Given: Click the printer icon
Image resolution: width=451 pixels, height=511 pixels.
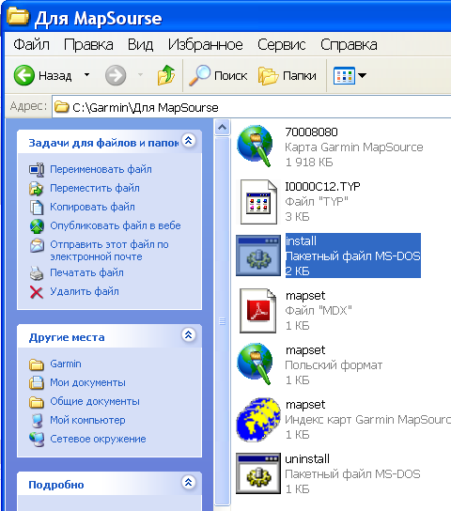Looking at the screenshot, I should pos(36,273).
